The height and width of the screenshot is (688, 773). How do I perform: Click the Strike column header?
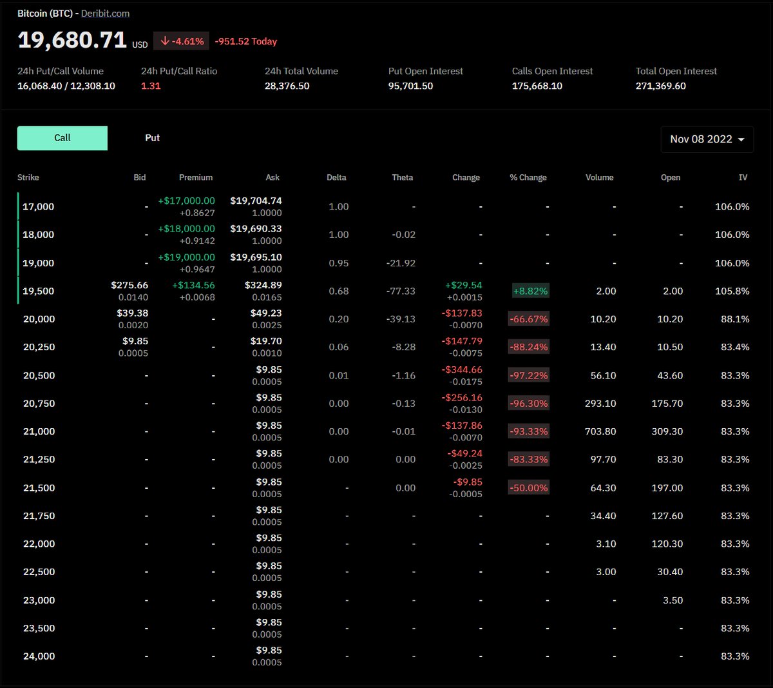click(x=28, y=177)
